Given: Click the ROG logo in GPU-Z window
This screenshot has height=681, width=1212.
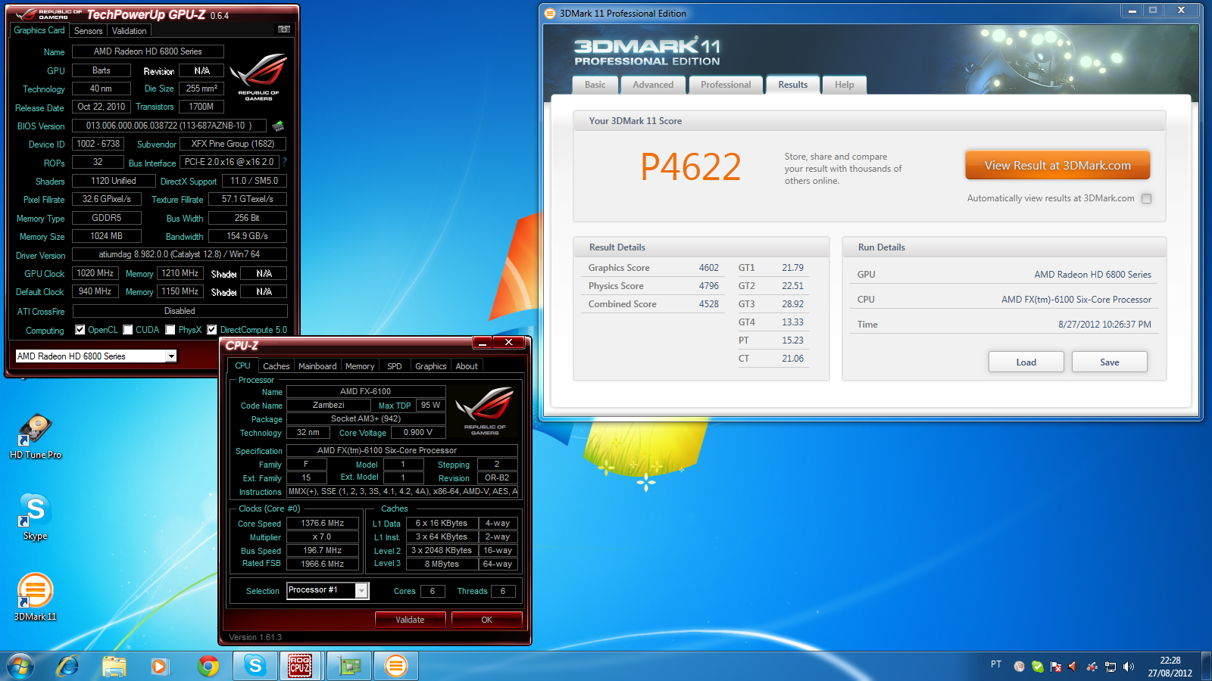Looking at the screenshot, I should coord(258,77).
